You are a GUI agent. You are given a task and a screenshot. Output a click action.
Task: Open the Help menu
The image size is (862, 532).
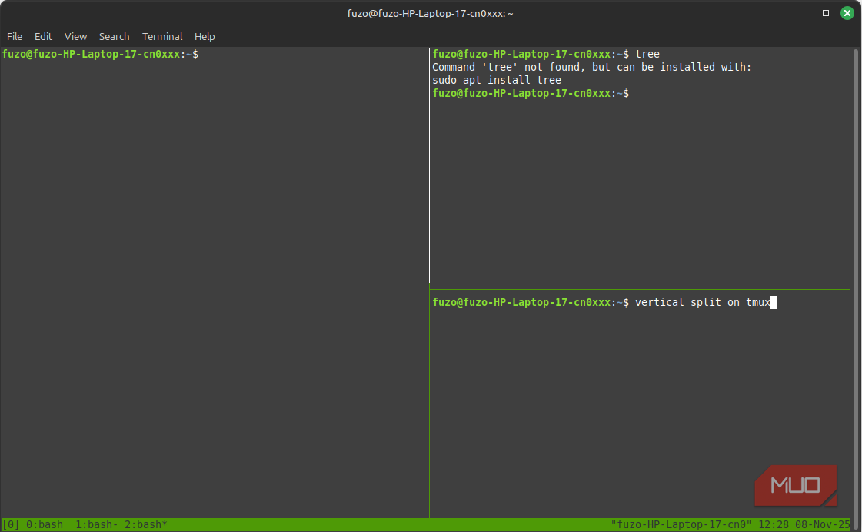click(x=205, y=36)
